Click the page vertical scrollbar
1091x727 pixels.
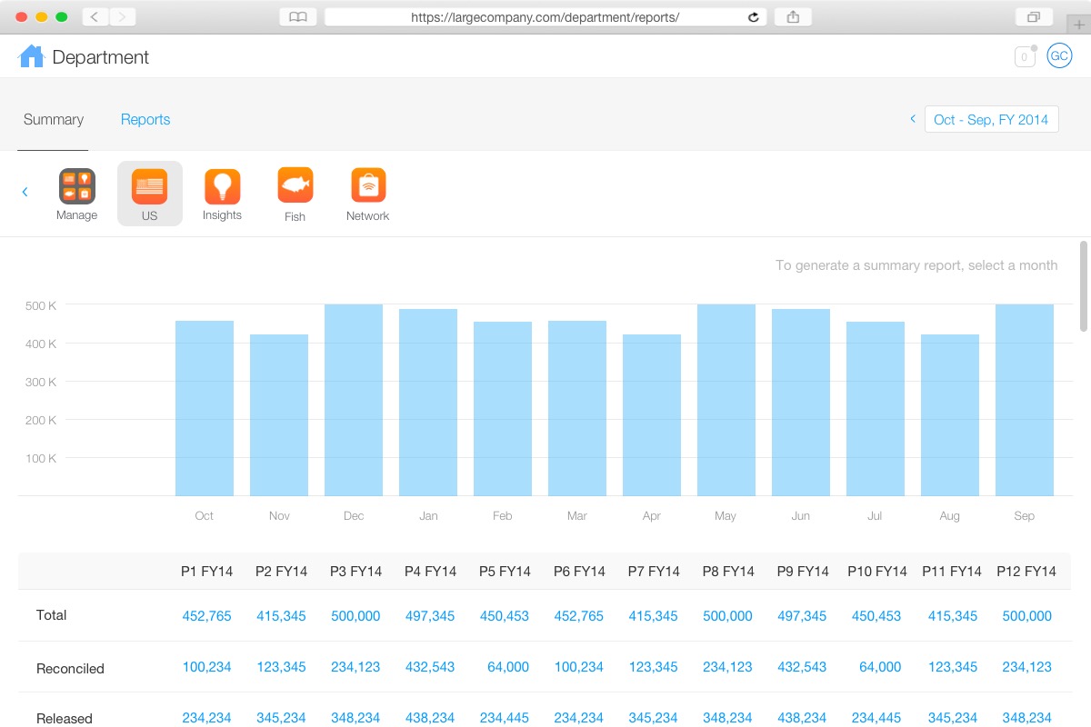pos(1084,286)
